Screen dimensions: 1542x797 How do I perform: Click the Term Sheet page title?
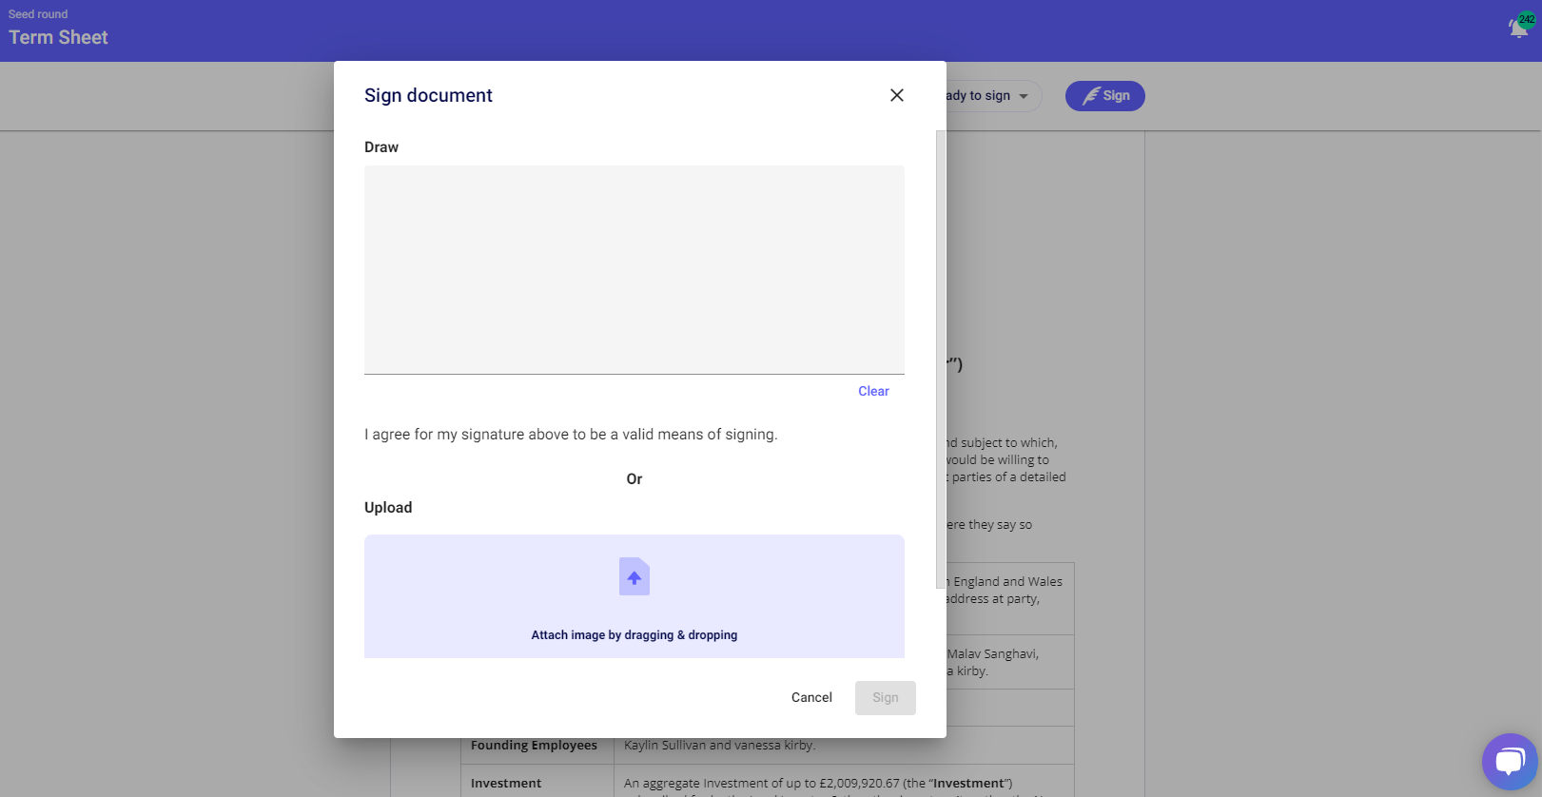58,38
